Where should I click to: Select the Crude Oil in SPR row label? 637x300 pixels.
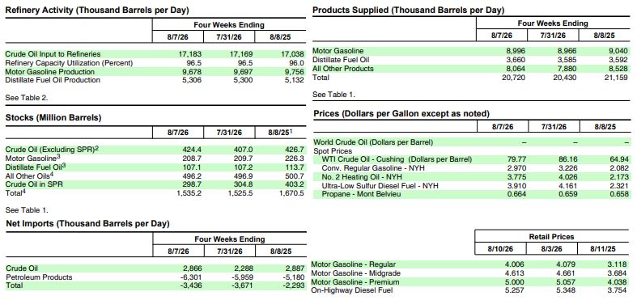(x=34, y=184)
